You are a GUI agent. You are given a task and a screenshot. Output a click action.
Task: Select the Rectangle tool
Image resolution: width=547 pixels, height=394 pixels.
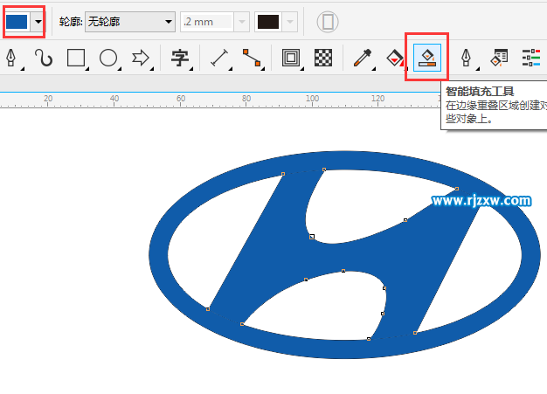76,58
